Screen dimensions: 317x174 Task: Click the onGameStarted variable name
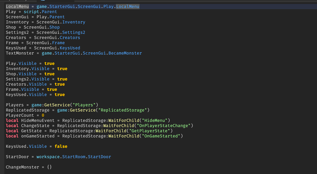coord(38,136)
